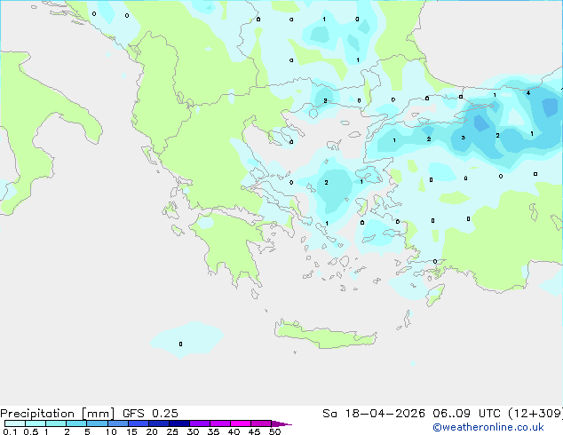Click the magenta legend swatch between 40 and 45
The width and height of the screenshot is (563, 435).
(241, 423)
